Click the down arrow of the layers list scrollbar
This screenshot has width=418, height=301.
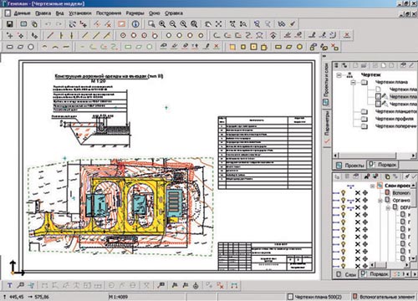pos(413,258)
